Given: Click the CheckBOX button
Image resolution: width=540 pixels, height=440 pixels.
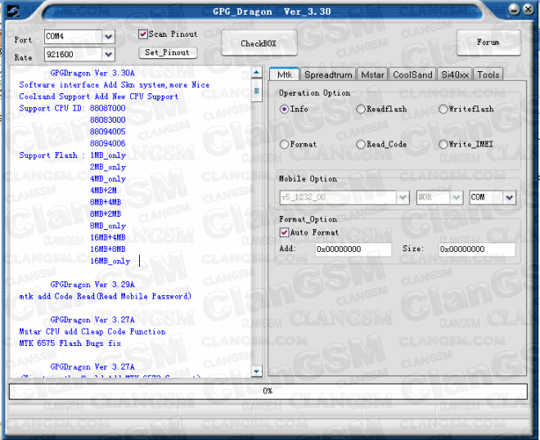Looking at the screenshot, I should point(259,43).
